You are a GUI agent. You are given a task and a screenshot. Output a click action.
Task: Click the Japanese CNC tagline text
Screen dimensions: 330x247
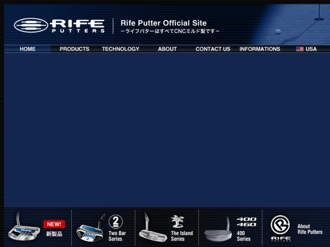point(170,31)
